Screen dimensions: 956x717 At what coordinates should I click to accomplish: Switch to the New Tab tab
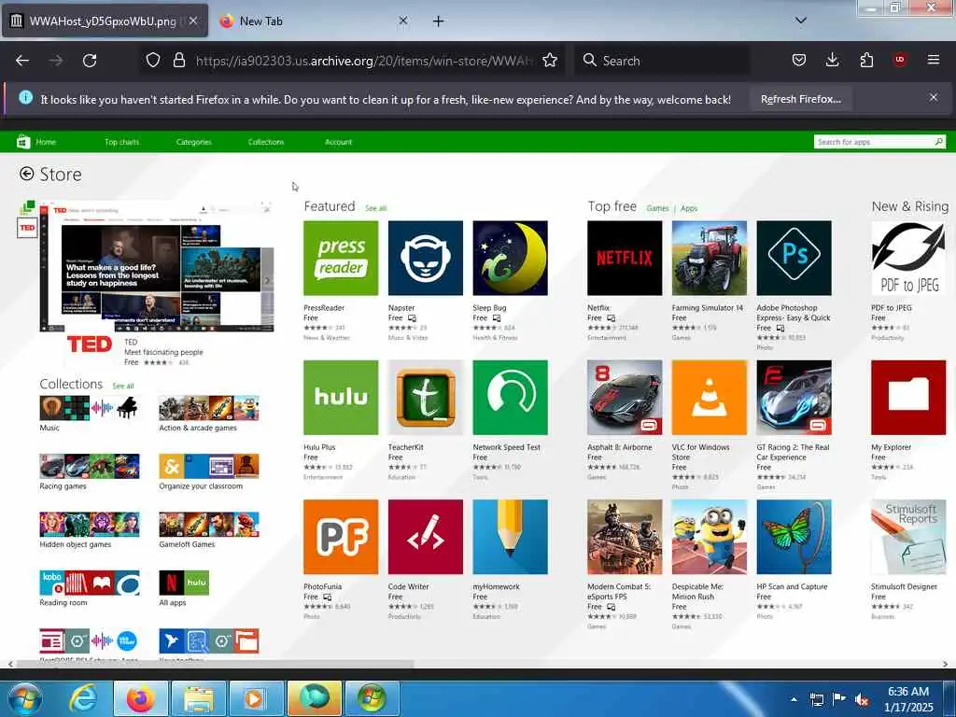(314, 21)
